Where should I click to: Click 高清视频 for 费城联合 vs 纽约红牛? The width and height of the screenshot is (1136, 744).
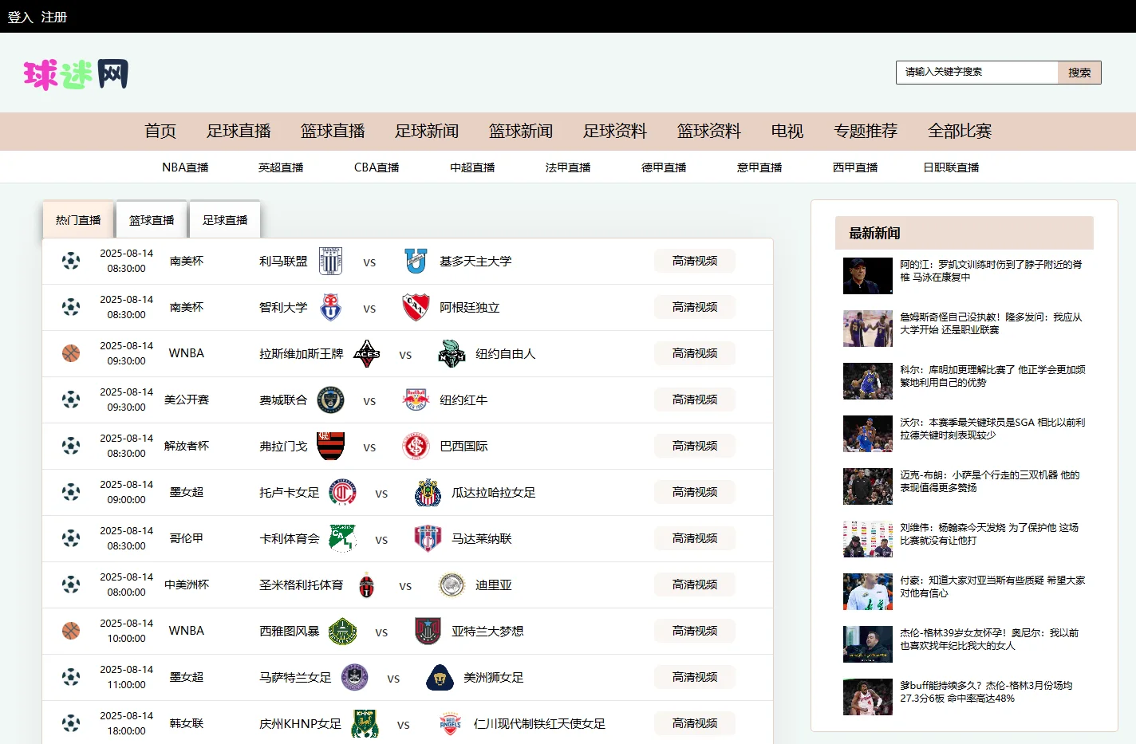click(695, 400)
